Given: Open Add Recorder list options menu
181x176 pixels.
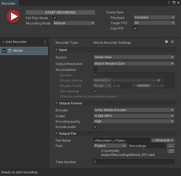Looking at the screenshot, I should (x=45, y=42).
